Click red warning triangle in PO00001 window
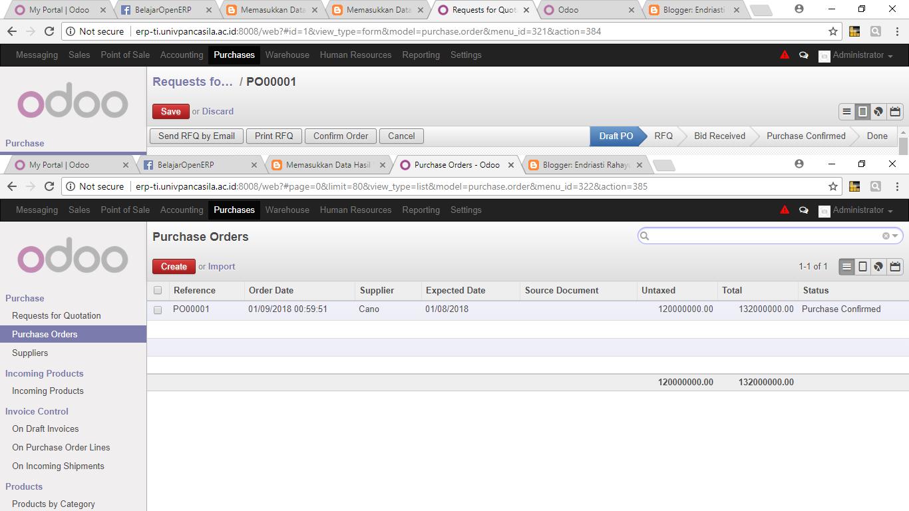The image size is (909, 511). click(x=785, y=55)
